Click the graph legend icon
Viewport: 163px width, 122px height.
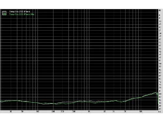(x=4, y=13)
